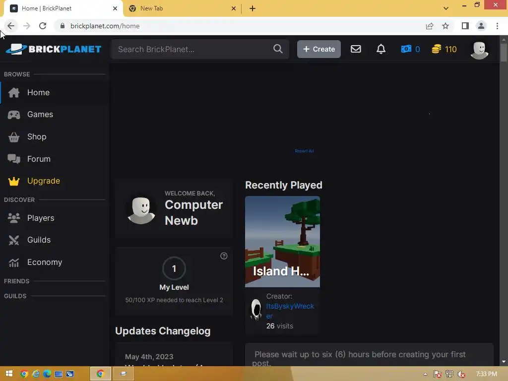
Task: Click the Create button
Action: coord(319,49)
